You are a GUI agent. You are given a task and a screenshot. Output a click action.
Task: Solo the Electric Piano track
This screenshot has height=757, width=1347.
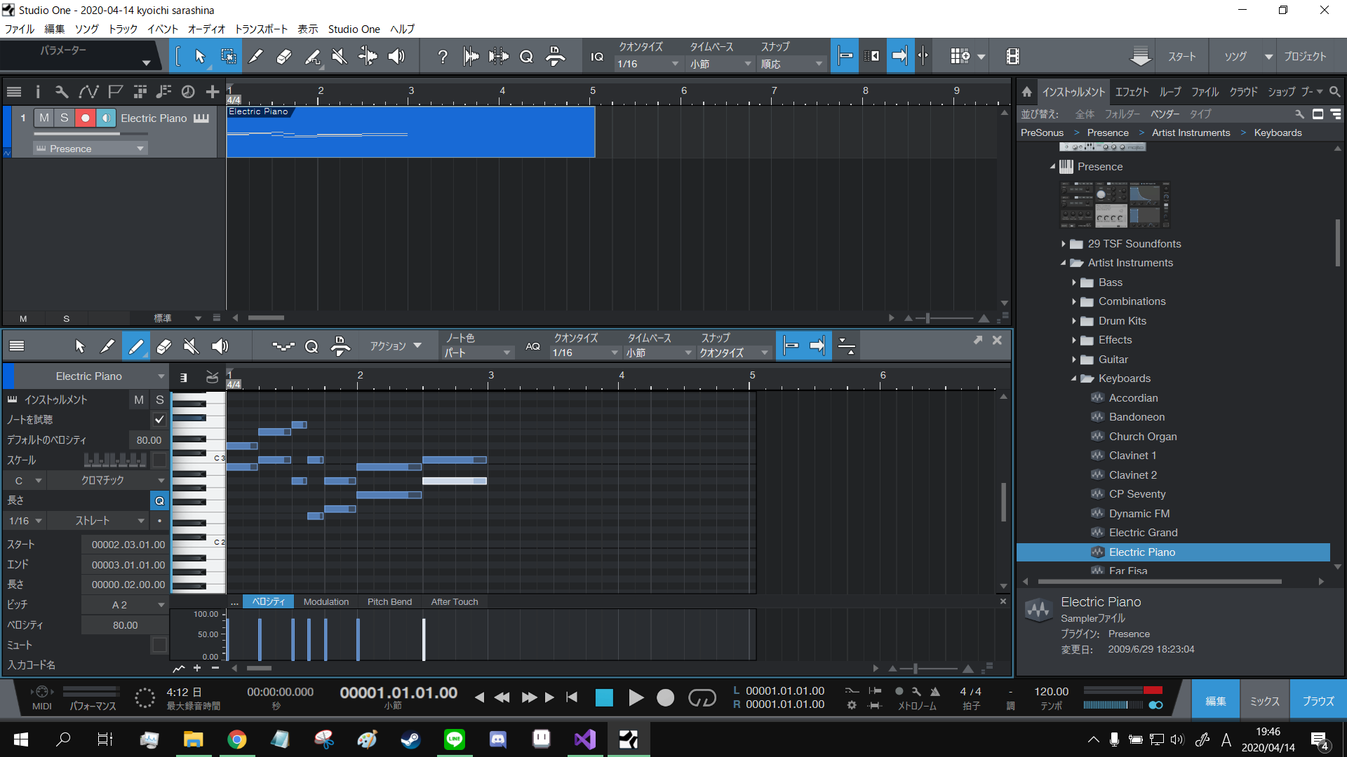point(65,118)
